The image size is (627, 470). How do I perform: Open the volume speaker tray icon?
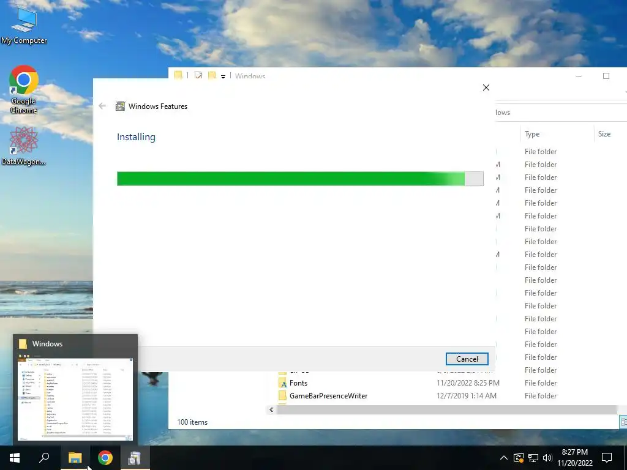click(x=547, y=458)
